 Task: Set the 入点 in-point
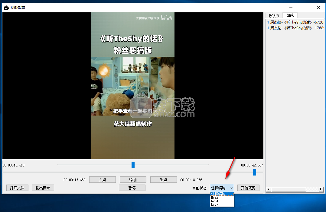click(103, 180)
